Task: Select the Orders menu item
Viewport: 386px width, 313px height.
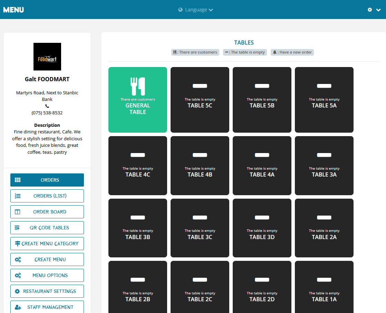Action: [47, 180]
